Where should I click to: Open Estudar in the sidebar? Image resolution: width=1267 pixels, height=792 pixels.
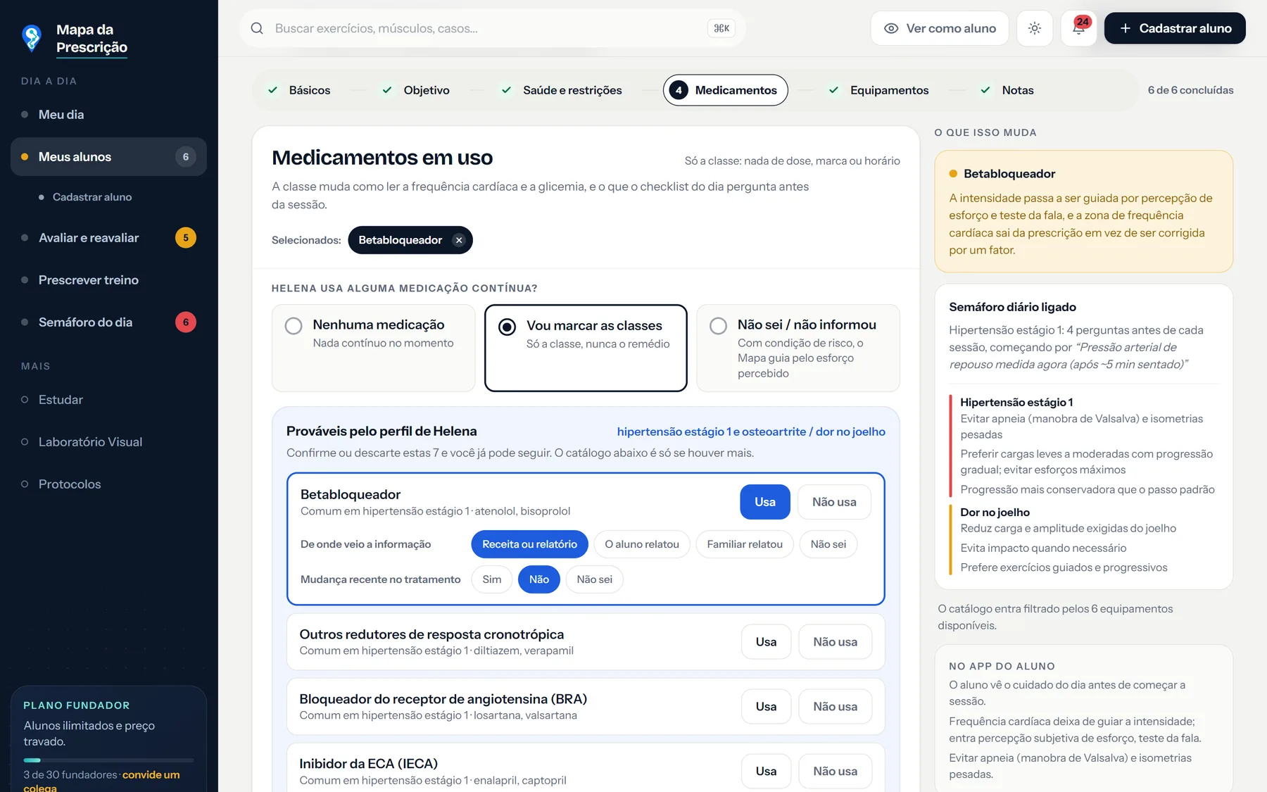[108, 400]
